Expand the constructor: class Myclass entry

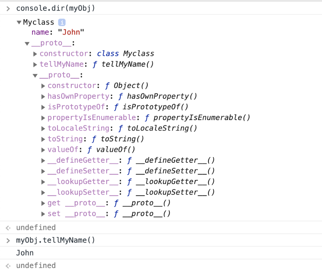pyautogui.click(x=35, y=54)
